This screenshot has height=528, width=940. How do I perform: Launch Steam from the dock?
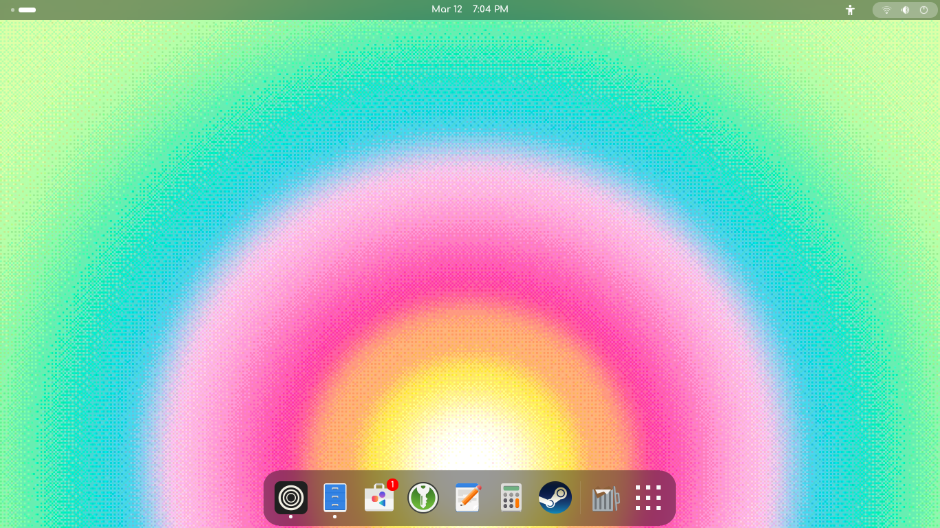pyautogui.click(x=555, y=497)
